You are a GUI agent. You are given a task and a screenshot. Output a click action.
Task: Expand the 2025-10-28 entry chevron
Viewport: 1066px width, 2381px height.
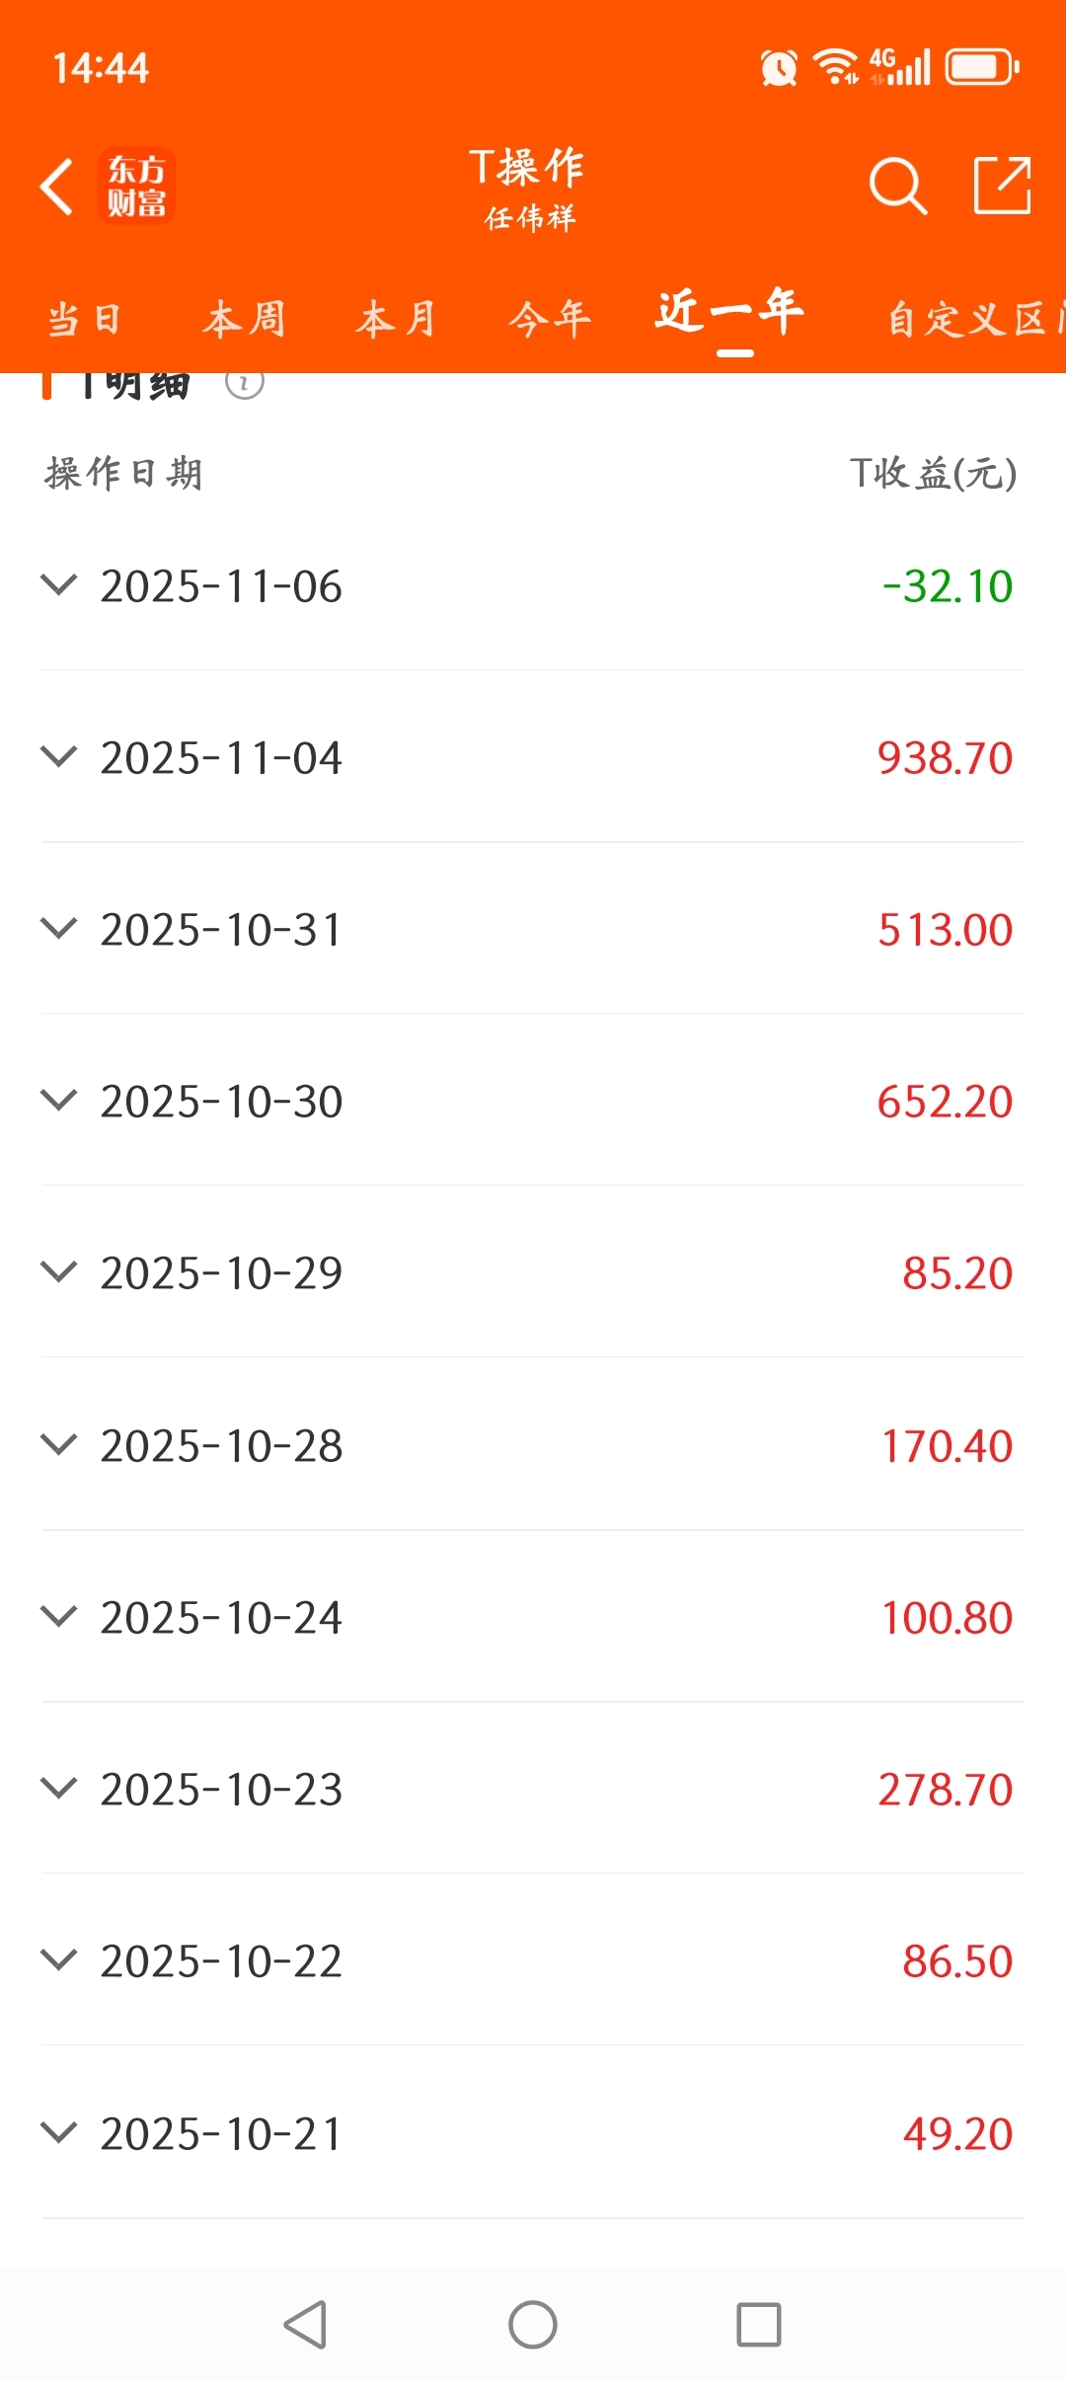tap(59, 1445)
